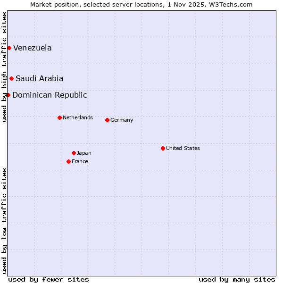Select the 'used by high traffic sites' axis label
283x283 pixels.
point(4,67)
